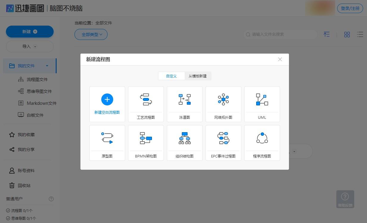Collapse the 我的文件 folder menu
This screenshot has width=367, height=223.
47,66
